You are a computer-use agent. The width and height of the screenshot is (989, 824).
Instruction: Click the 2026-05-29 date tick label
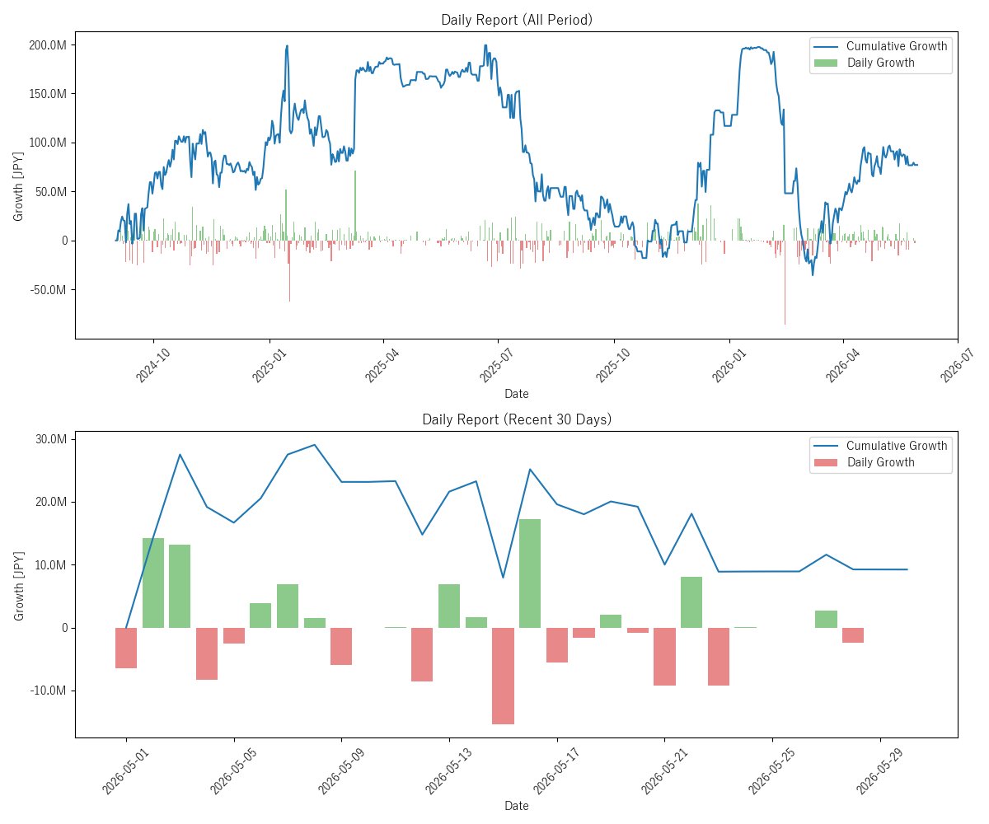pos(879,770)
